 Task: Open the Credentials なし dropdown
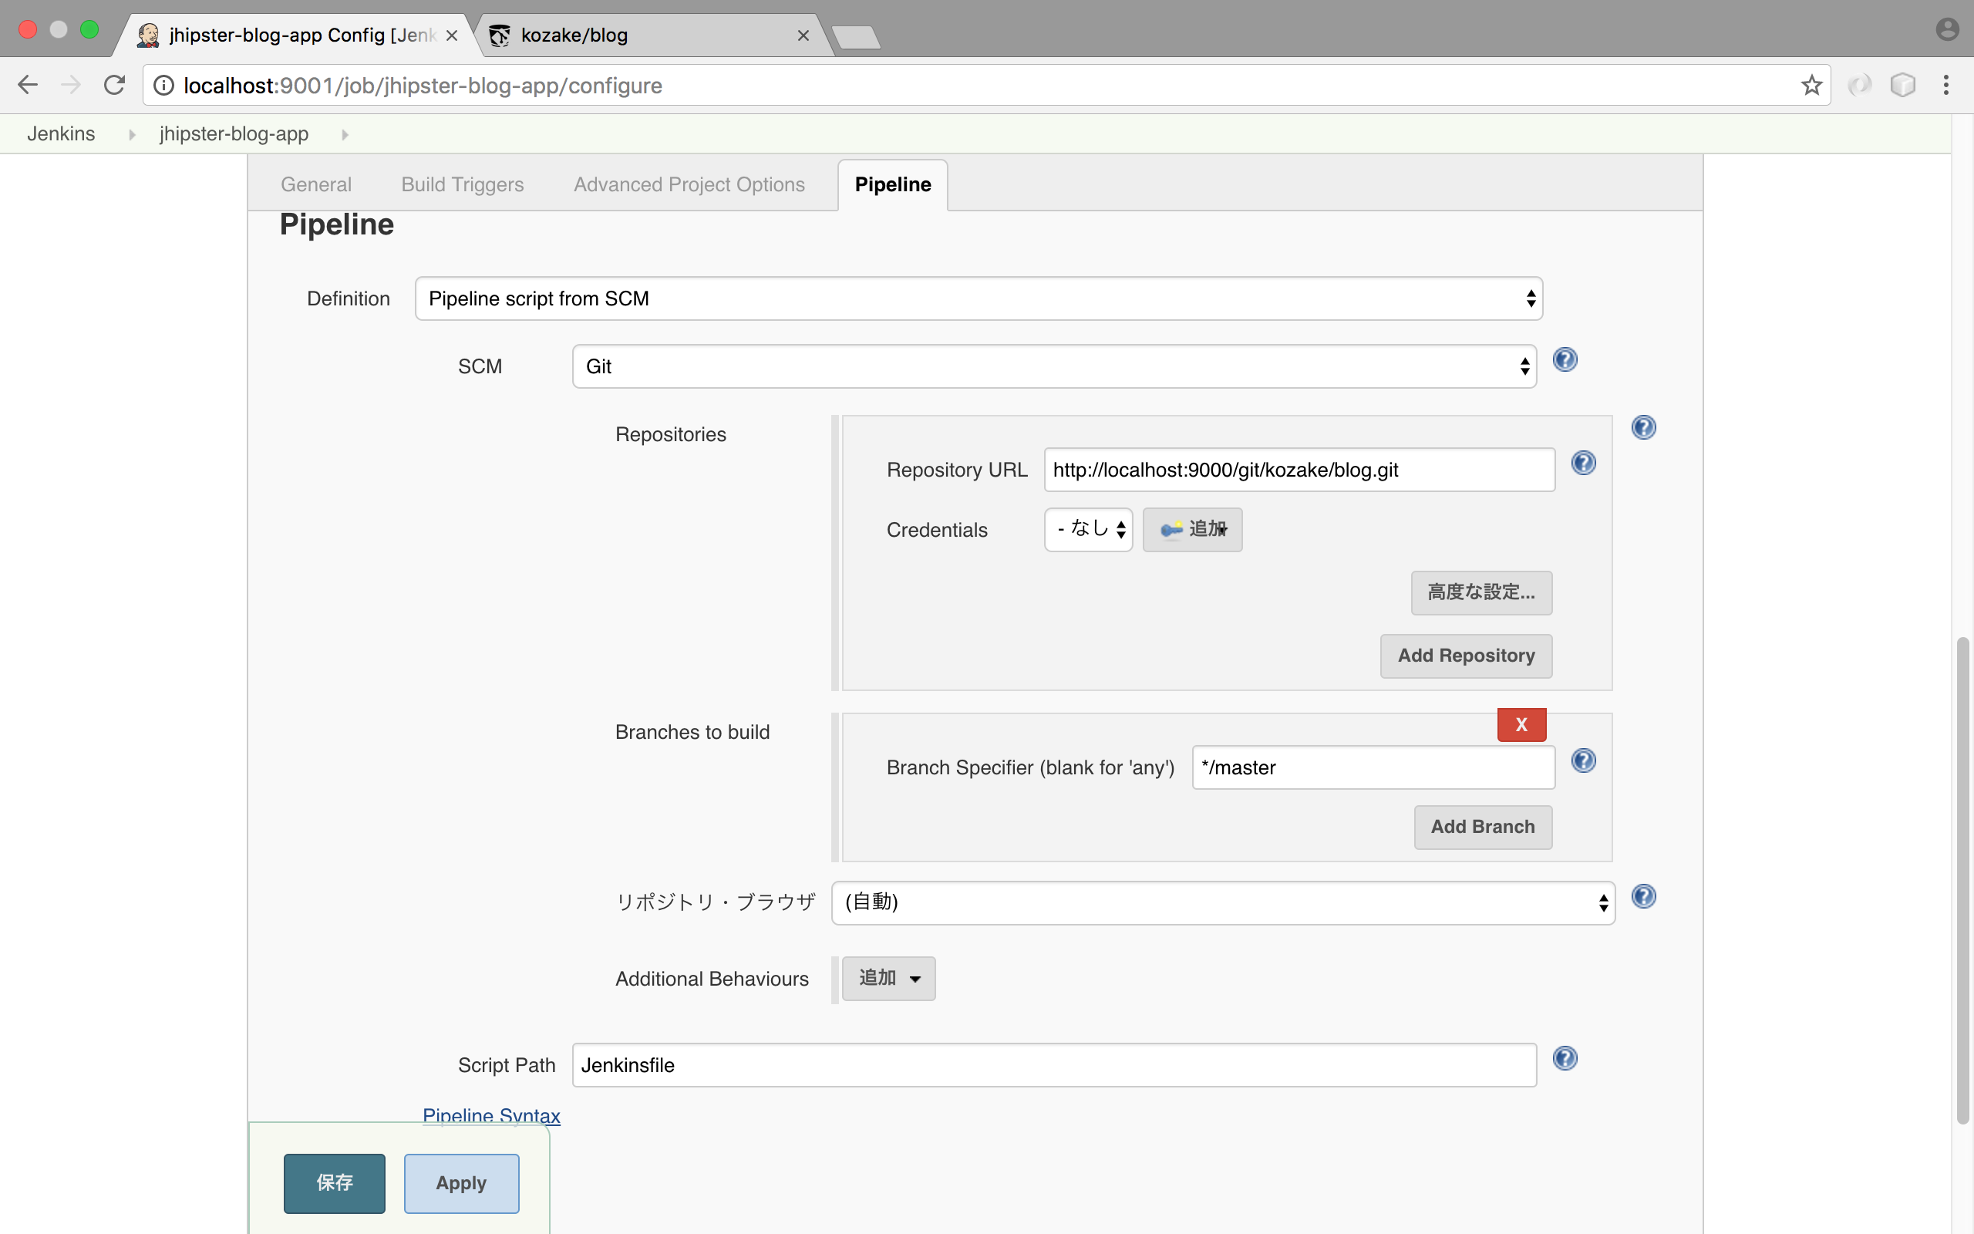tap(1088, 530)
